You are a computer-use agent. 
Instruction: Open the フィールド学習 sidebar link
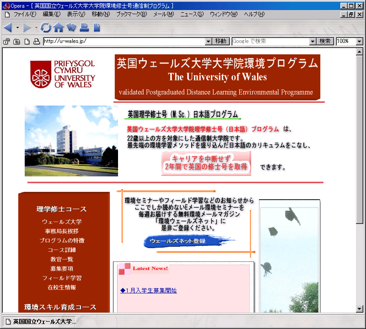coord(62,278)
